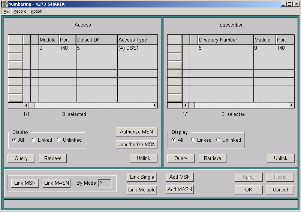Select Linked radio in Subscriber Display

click(193, 140)
